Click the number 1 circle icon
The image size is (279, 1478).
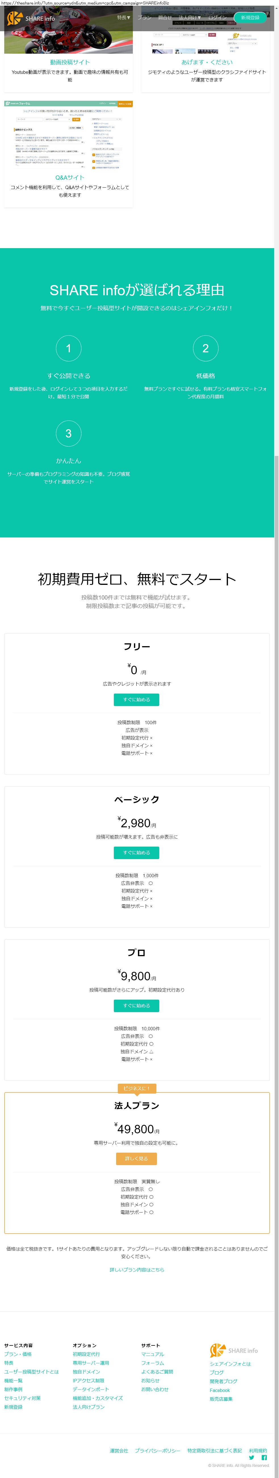68,348
